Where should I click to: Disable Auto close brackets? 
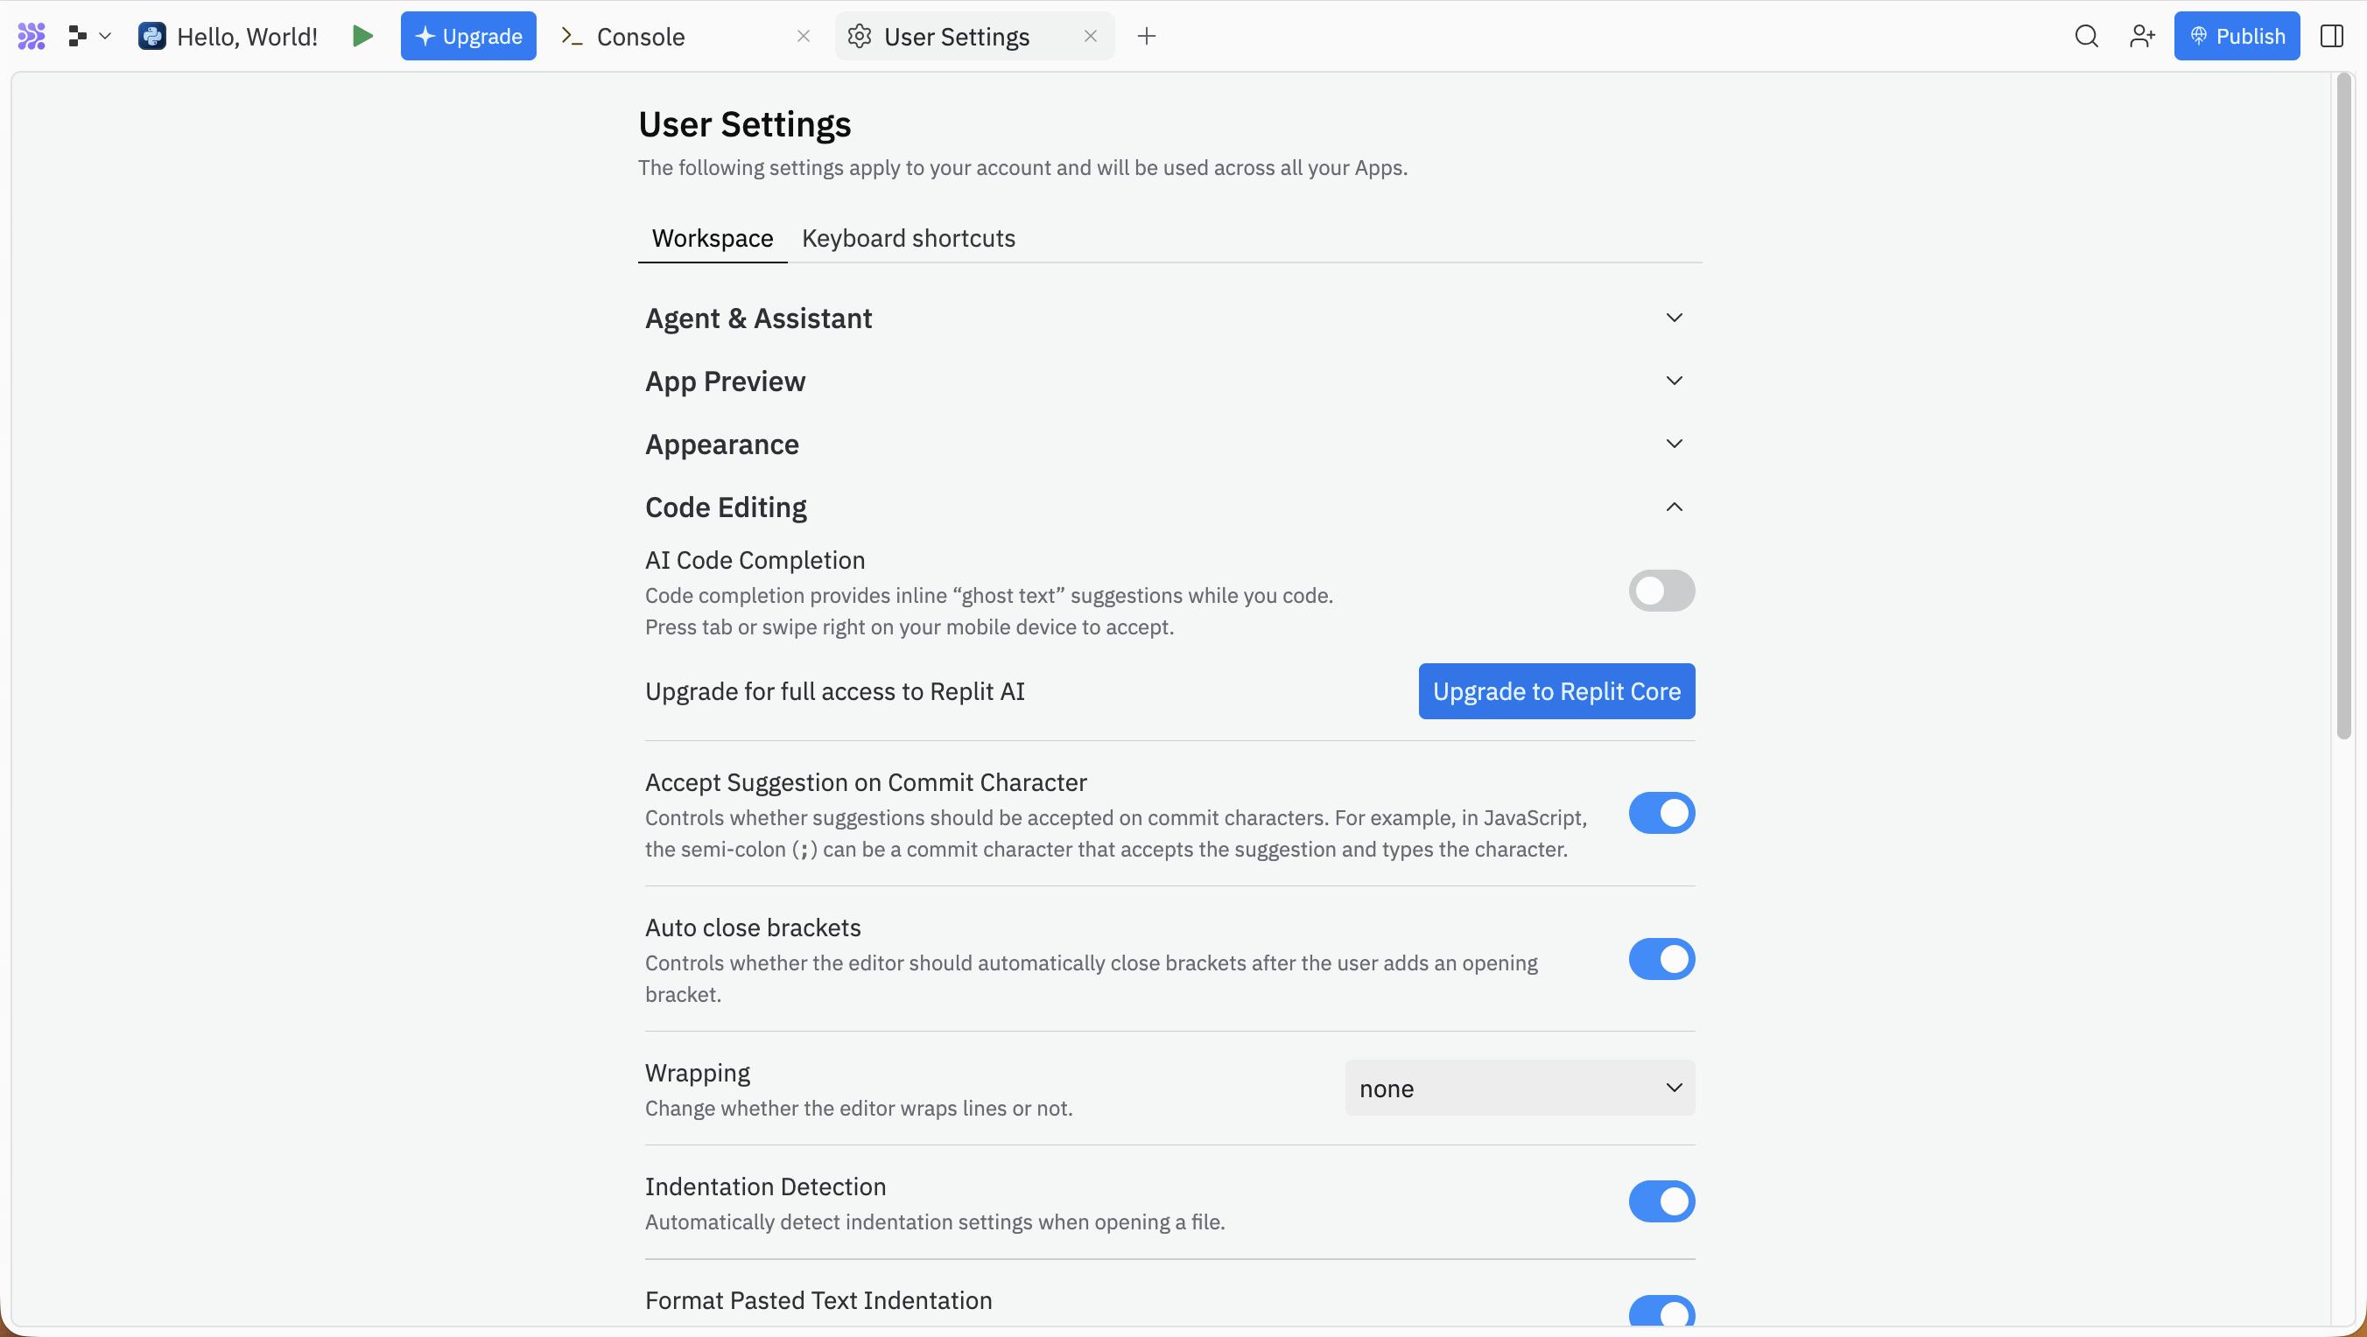[x=1661, y=959]
